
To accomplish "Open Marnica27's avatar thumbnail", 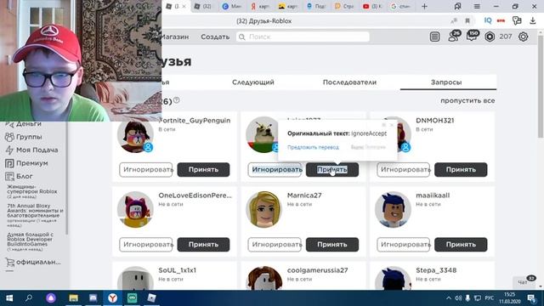I will [264, 210].
